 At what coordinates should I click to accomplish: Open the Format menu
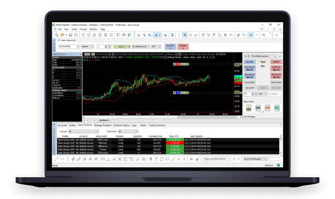(83, 29)
